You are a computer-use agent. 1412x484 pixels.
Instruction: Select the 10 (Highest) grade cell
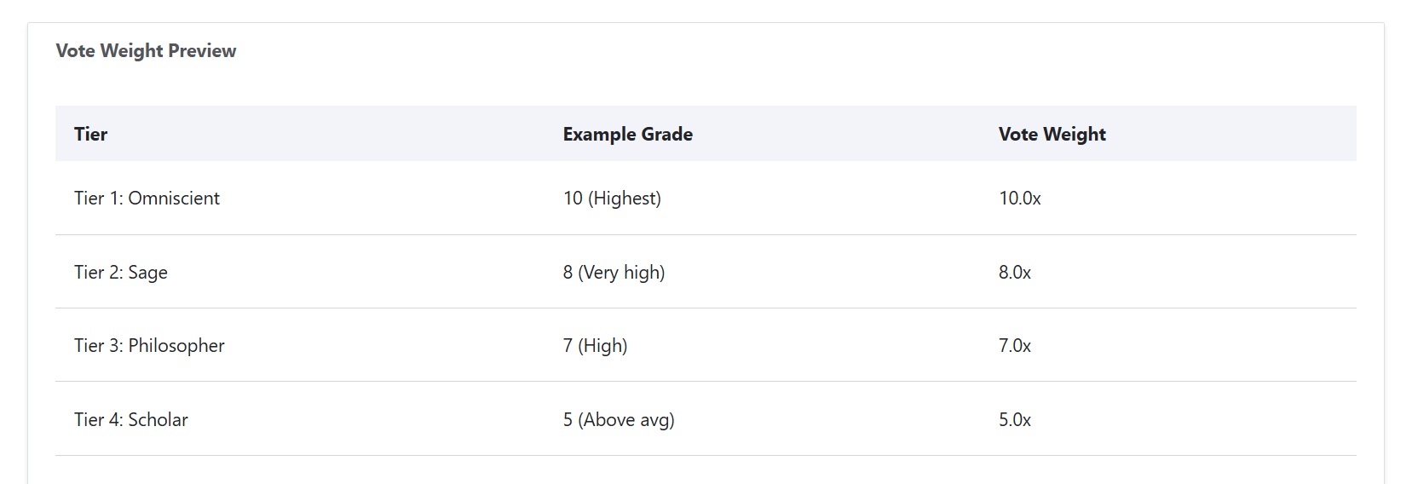pyautogui.click(x=612, y=199)
